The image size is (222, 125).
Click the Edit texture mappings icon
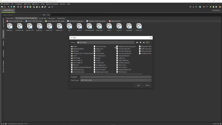(x=68, y=21)
